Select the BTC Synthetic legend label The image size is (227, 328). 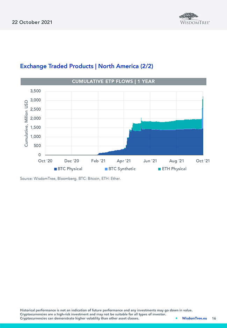coord(122,169)
